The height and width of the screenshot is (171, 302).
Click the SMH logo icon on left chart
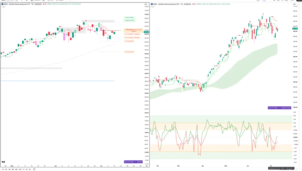pos(2,4)
